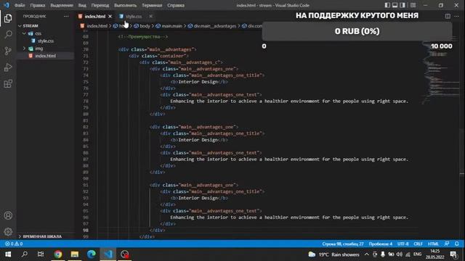Open the Run and Debug view
The image size is (465, 261).
8,67
